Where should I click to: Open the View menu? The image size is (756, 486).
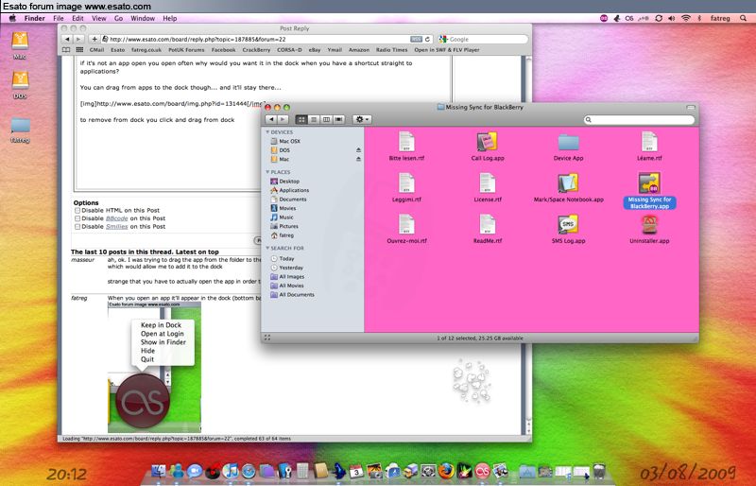99,18
